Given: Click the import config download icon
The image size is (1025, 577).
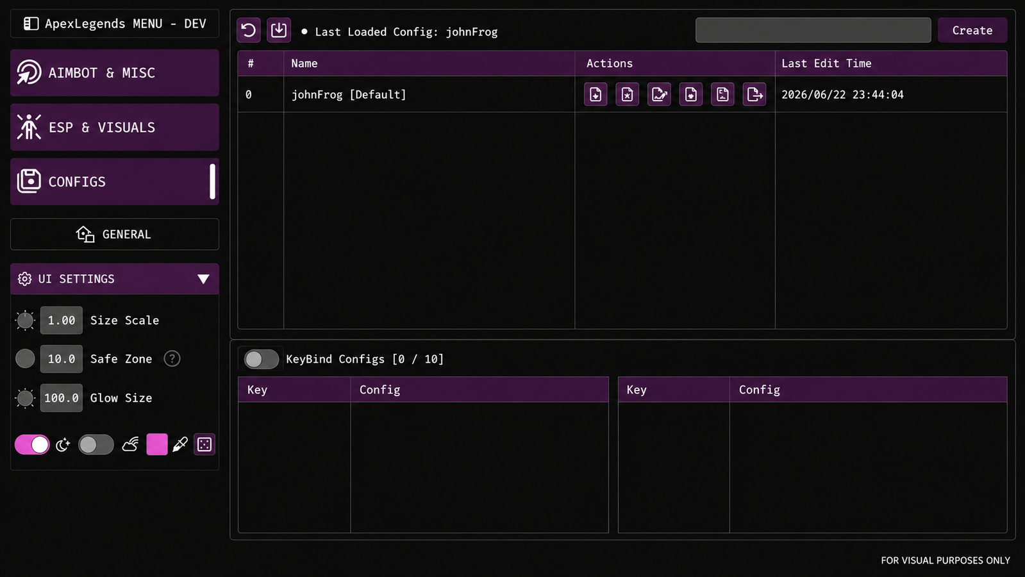Looking at the screenshot, I should [x=279, y=30].
